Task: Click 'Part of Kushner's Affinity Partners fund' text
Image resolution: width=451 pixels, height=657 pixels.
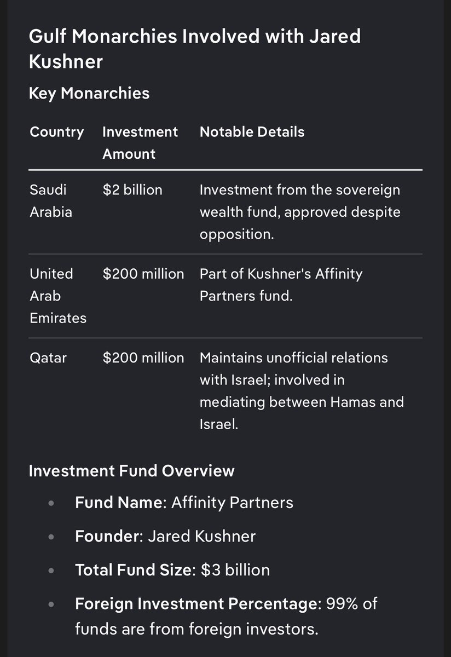Action: [x=281, y=285]
